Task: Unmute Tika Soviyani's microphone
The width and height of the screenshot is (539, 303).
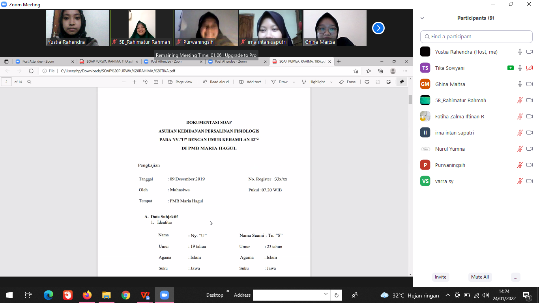Action: (x=520, y=68)
